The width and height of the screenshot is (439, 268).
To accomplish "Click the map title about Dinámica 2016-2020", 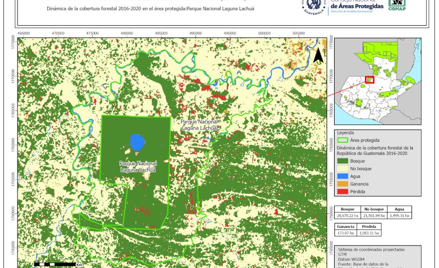I will click(151, 9).
